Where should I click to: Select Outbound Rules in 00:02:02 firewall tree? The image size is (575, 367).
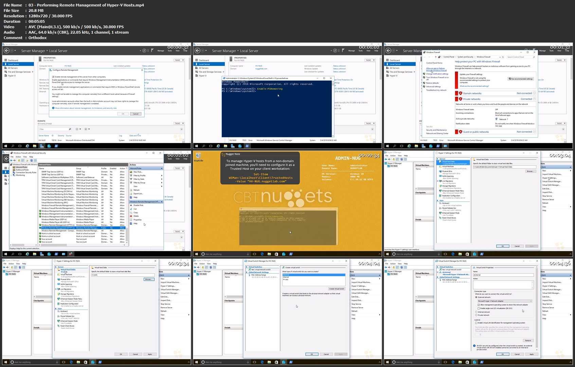(x=22, y=170)
